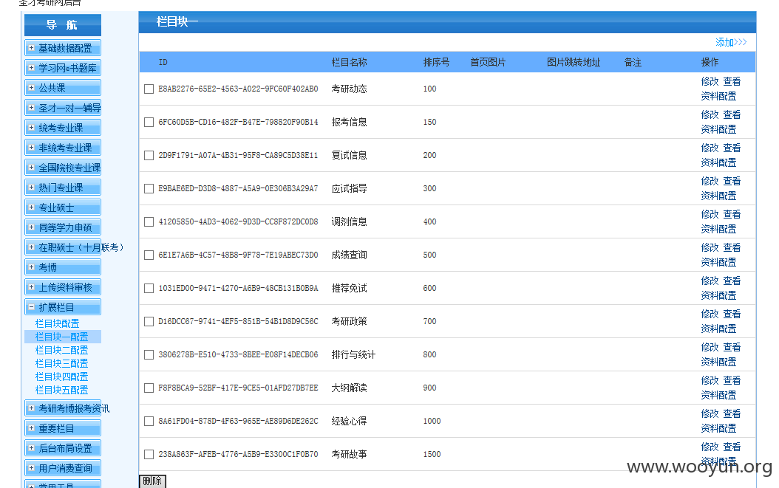The image size is (779, 488).
Task: Expand the 考博 menu
Action: coord(63,267)
